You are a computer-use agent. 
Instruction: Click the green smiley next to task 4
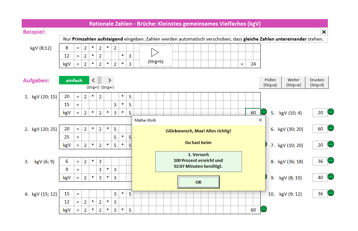point(264,209)
